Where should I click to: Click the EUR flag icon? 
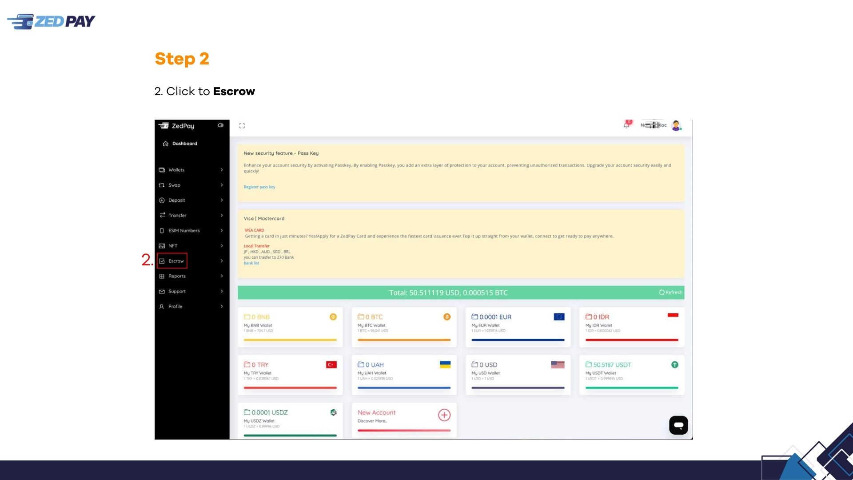click(559, 317)
